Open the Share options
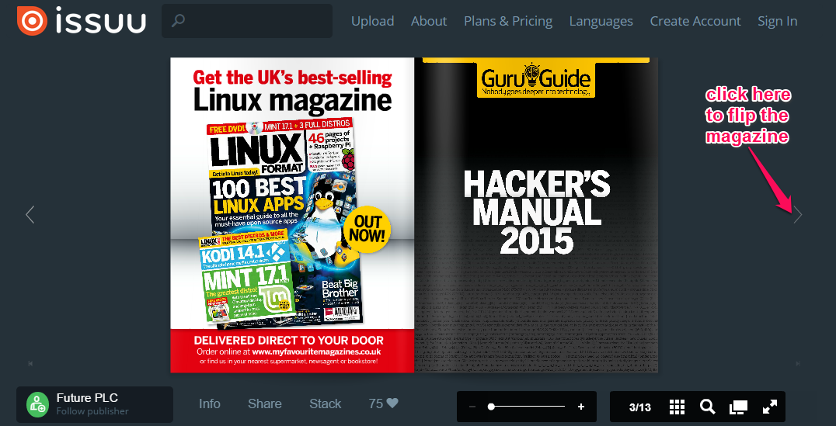 click(x=264, y=403)
